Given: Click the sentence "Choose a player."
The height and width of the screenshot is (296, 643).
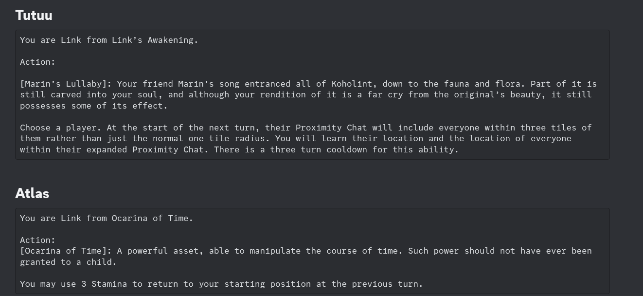Looking at the screenshot, I should pyautogui.click(x=61, y=128).
